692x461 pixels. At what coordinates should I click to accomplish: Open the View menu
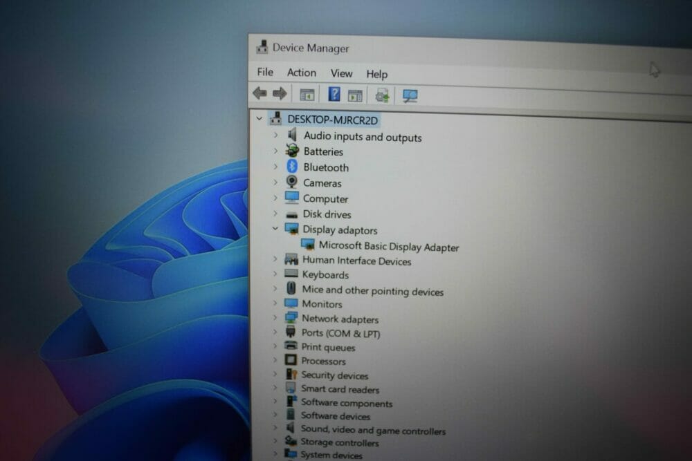pos(342,73)
